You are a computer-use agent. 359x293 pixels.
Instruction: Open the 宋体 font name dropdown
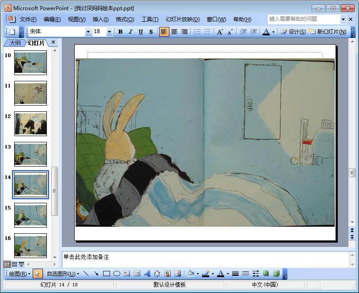coord(88,31)
